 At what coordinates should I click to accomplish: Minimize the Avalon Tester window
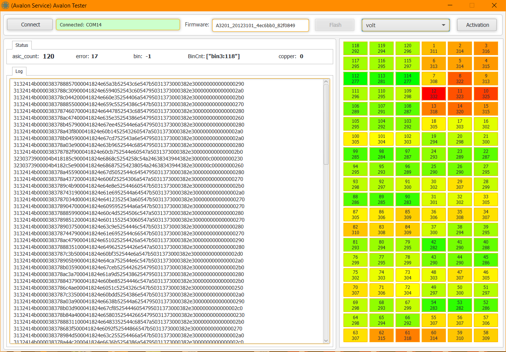pos(450,5)
